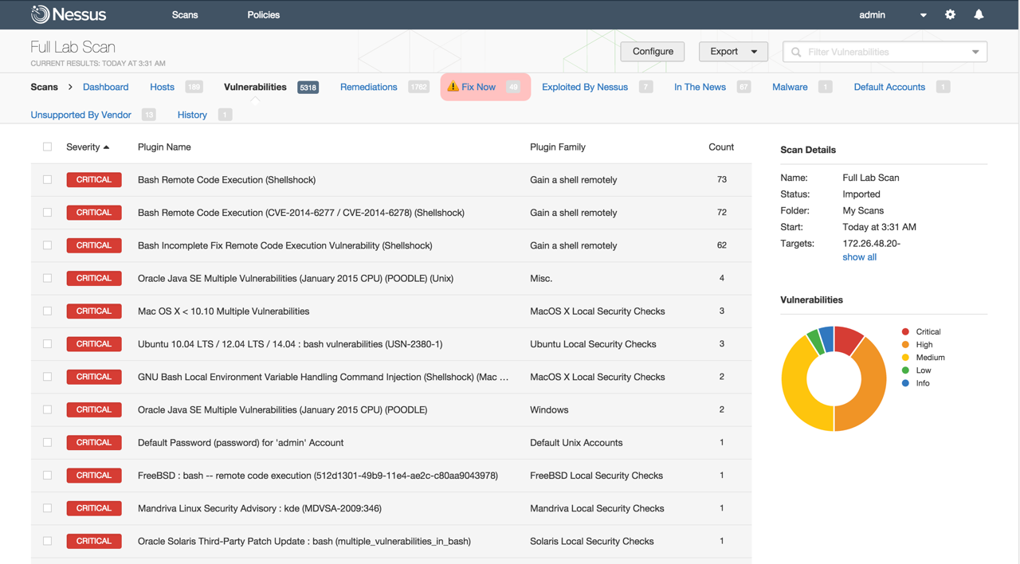
Task: Open the Malware tab
Action: pos(790,87)
